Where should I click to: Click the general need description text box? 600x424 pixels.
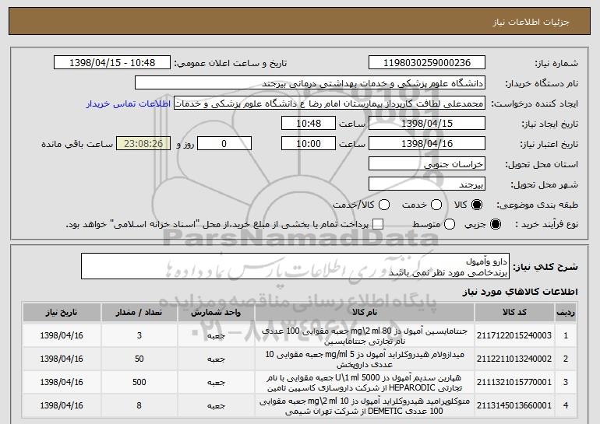(x=295, y=266)
